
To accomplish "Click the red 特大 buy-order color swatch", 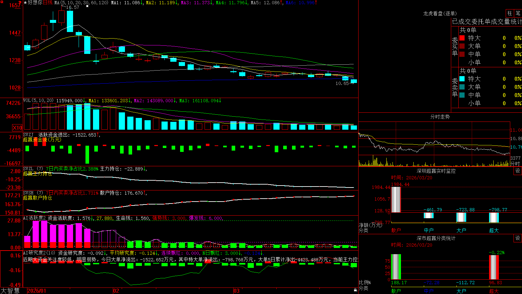I will click(x=462, y=38).
